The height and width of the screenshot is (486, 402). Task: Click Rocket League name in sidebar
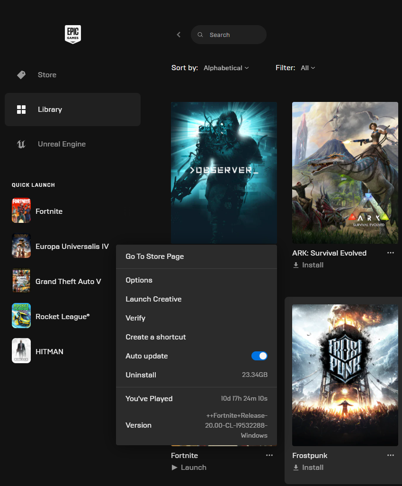[x=63, y=316]
